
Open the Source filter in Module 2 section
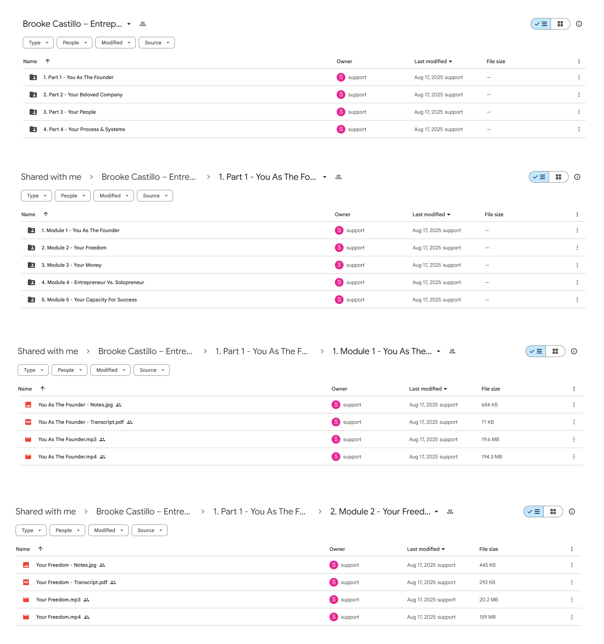pyautogui.click(x=150, y=530)
